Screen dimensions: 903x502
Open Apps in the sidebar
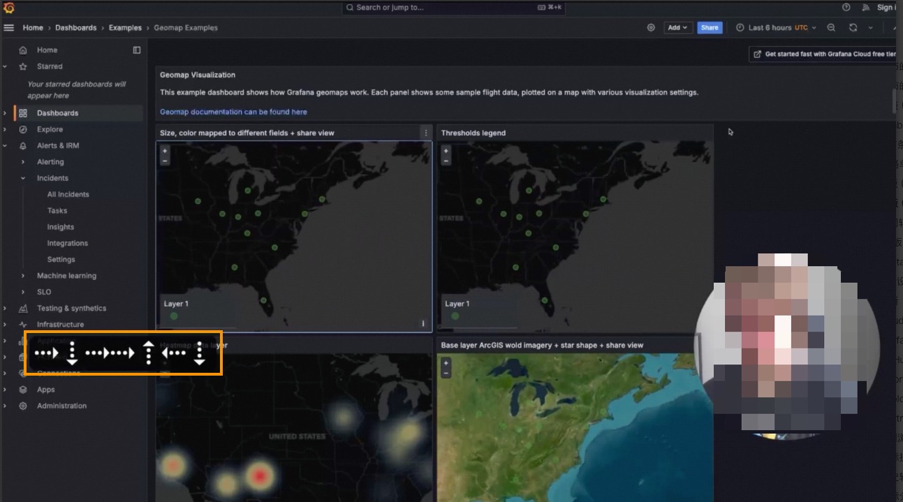[x=45, y=390]
